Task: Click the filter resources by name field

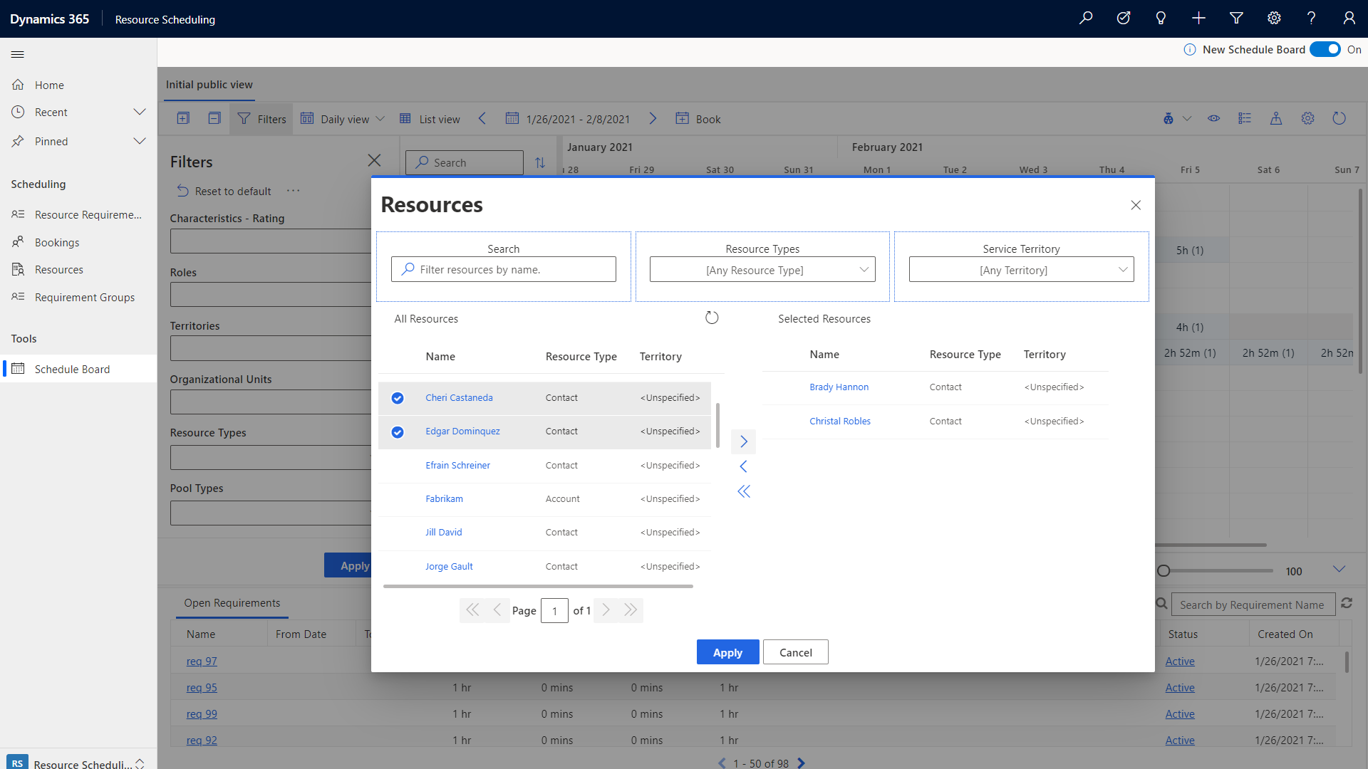Action: [504, 269]
